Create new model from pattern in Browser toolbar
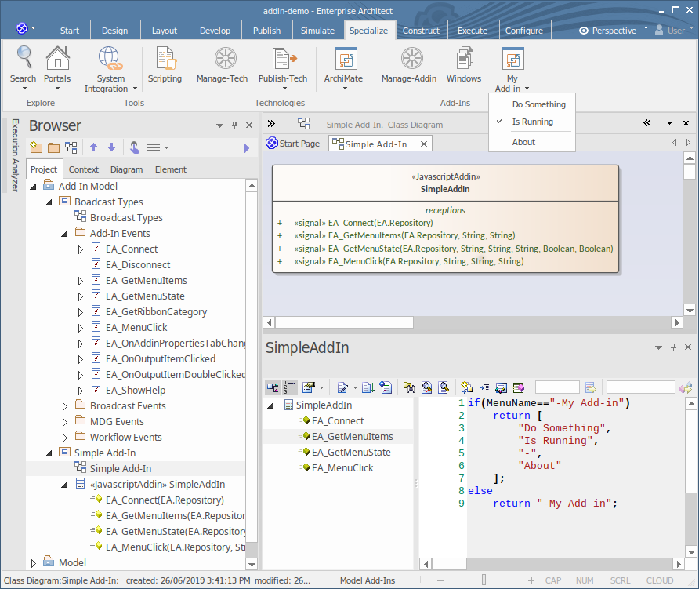The height and width of the screenshot is (589, 699). coord(36,147)
